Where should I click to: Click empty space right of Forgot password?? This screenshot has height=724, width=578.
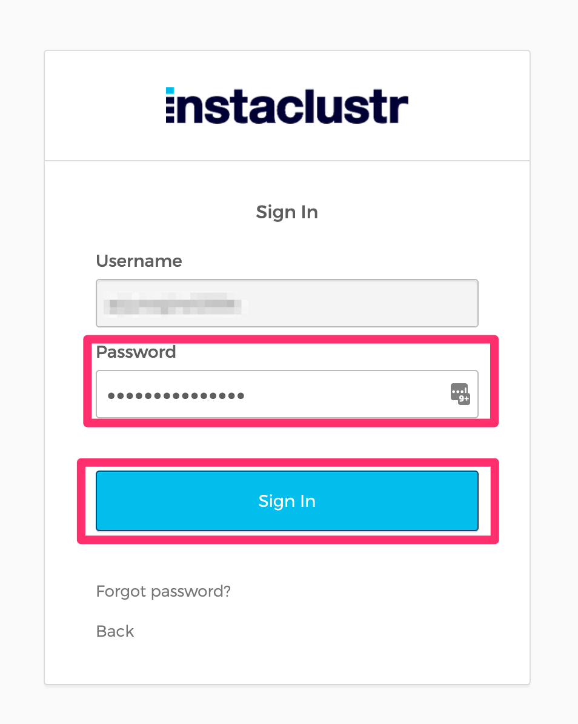364,591
